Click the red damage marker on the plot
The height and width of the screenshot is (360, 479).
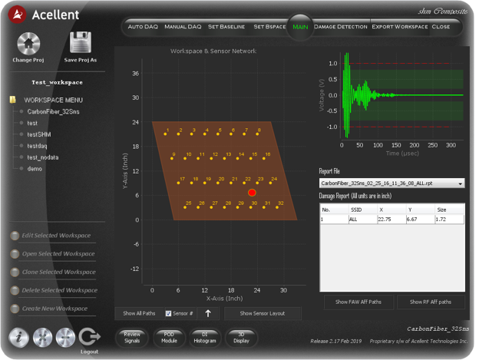point(252,193)
